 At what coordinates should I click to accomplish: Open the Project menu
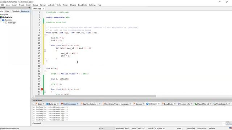coord(22,5)
